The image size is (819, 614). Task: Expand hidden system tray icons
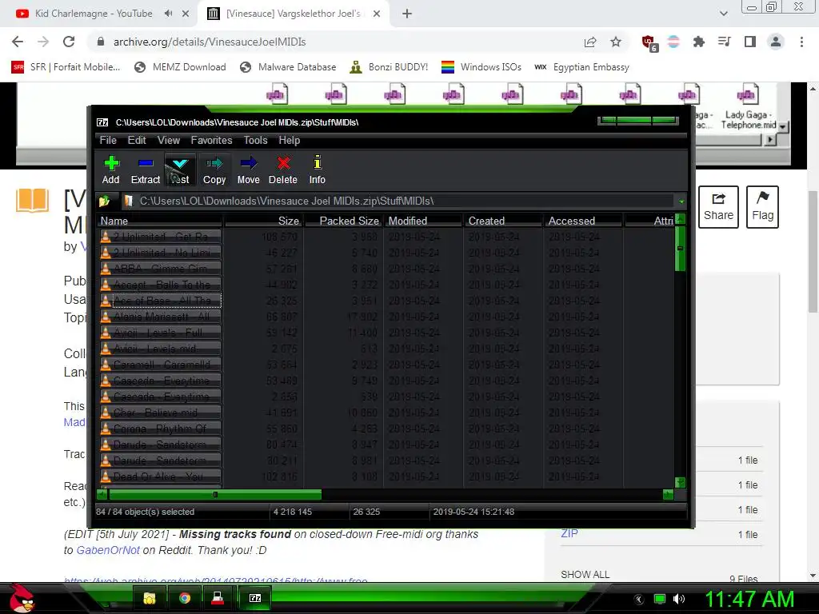639,600
